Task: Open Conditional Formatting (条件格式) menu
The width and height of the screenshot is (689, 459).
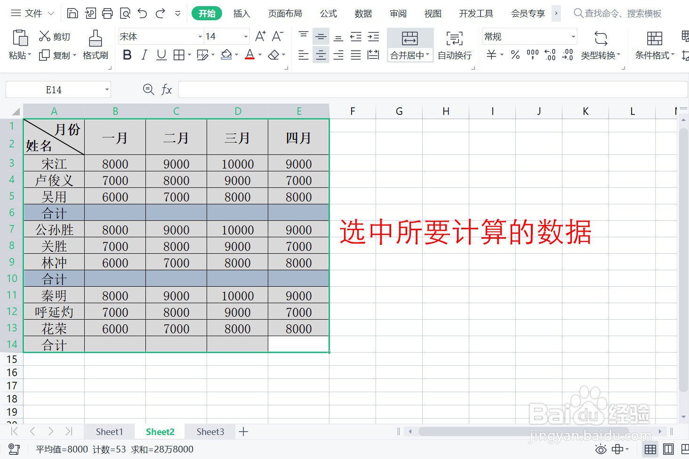Action: pyautogui.click(x=655, y=46)
